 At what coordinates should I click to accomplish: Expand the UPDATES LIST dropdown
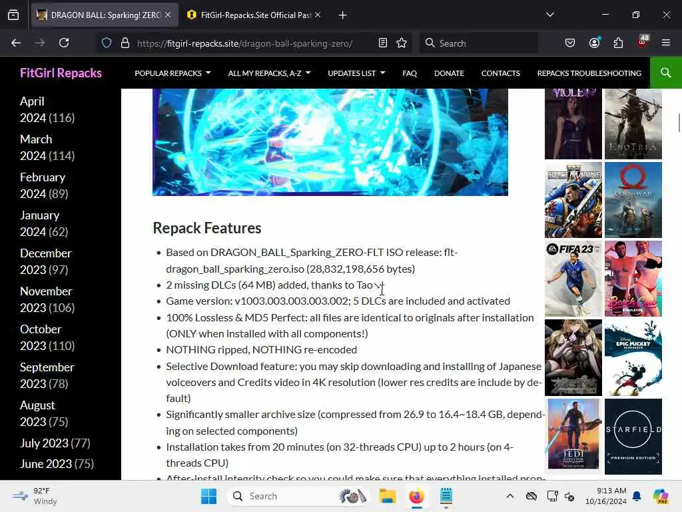tap(356, 73)
